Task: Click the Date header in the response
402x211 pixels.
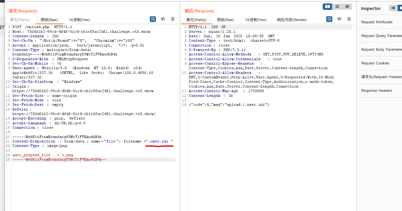Action: click(232, 36)
